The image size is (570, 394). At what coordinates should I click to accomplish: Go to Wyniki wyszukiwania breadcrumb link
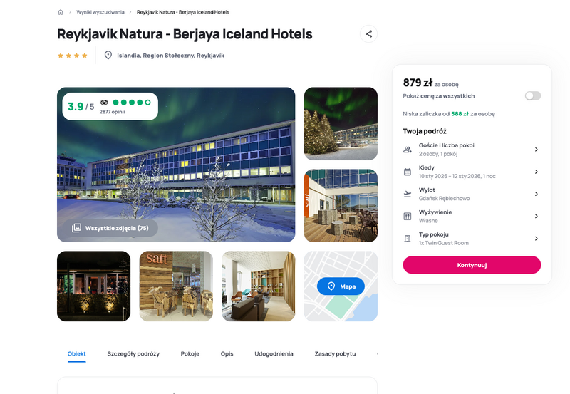(100, 12)
